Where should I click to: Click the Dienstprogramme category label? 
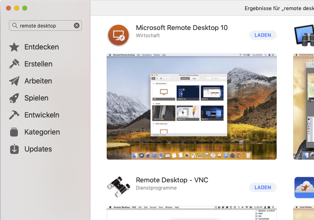point(157,188)
